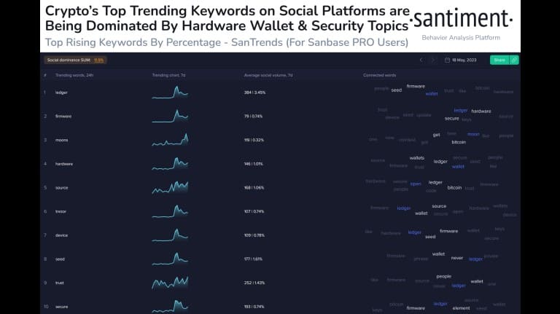This screenshot has height=314, width=560.
Task: Click the source row trending sparkline chart
Action: tap(170, 187)
